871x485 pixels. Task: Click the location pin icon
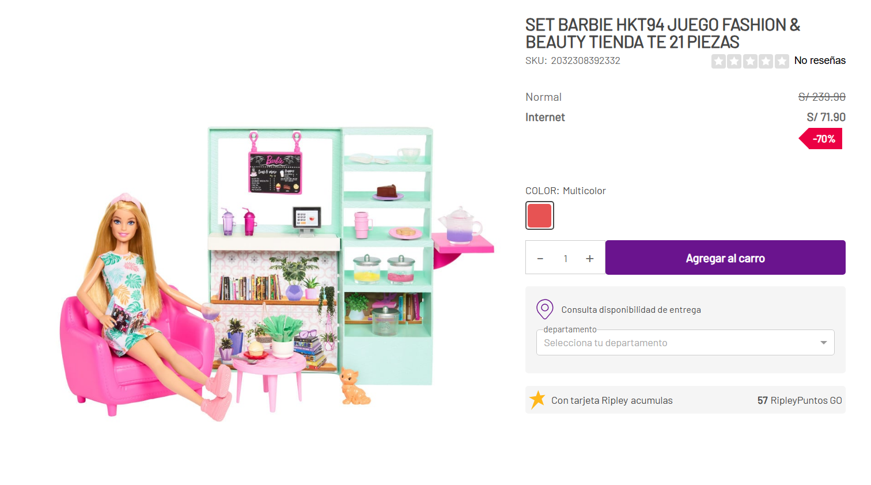click(x=544, y=309)
